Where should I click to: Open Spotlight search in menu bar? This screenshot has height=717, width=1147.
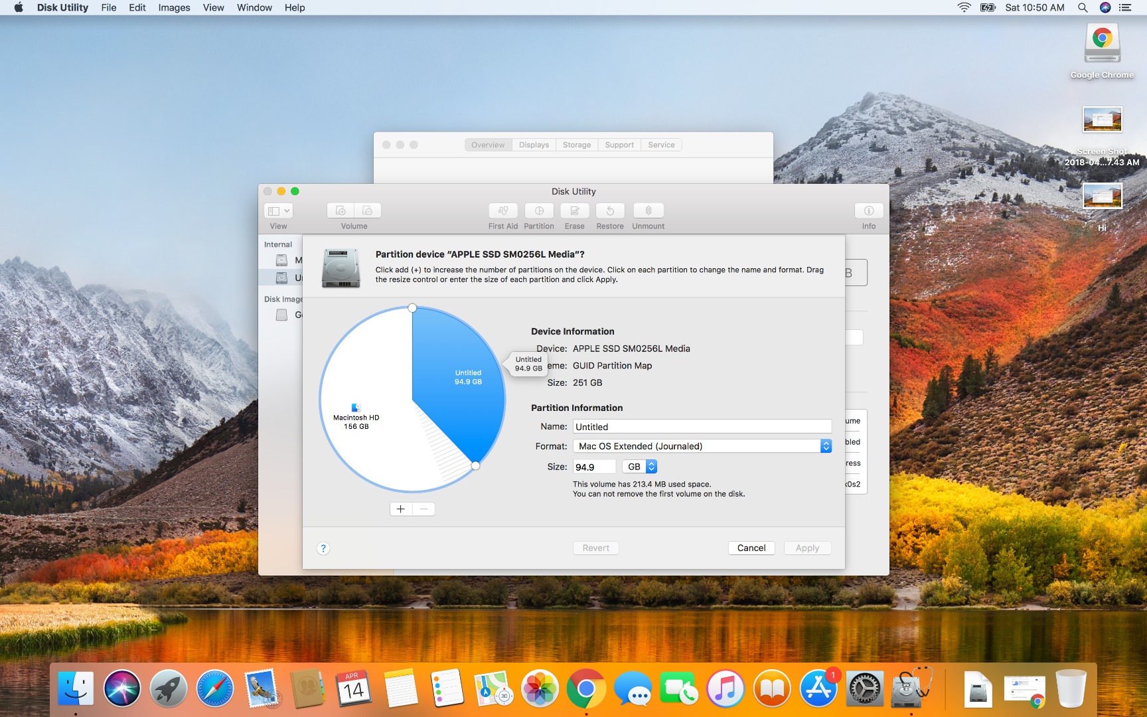[x=1083, y=7]
